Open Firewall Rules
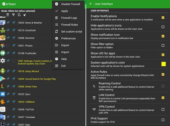The height and width of the screenshot is (126, 170). [68, 25]
